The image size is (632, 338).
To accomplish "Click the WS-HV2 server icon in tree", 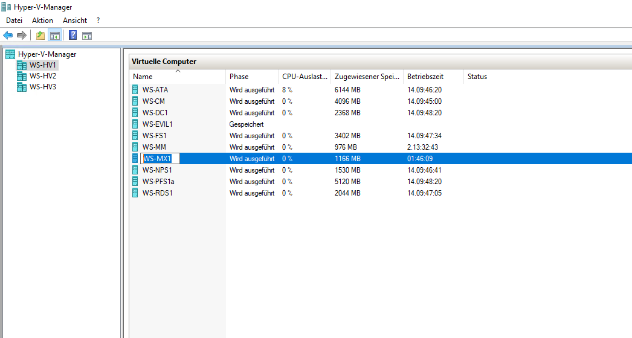I will click(22, 75).
